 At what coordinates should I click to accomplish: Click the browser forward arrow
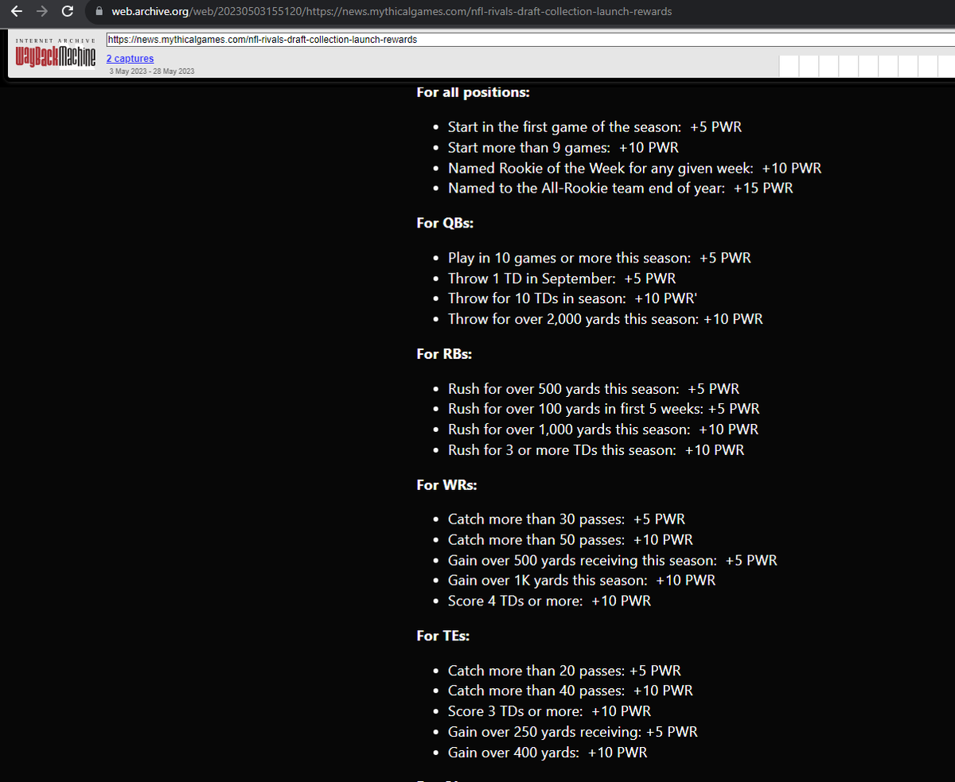[x=42, y=11]
